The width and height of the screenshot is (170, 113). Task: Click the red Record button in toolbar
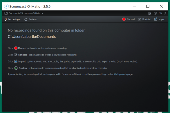[128, 19]
